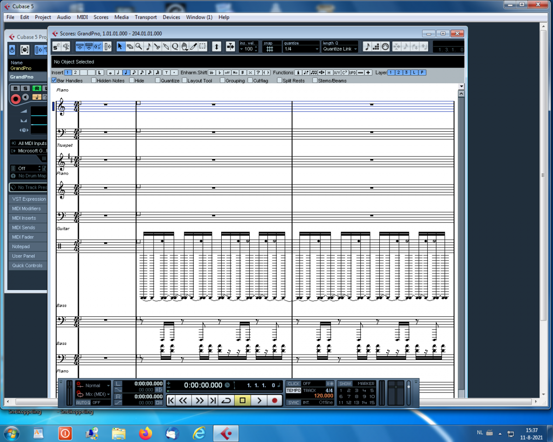Check the Split Rests checkbox
The height and width of the screenshot is (442, 553).
click(279, 81)
